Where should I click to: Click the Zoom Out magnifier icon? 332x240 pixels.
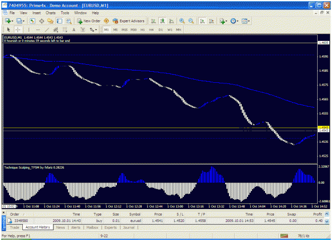pyautogui.click(x=191, y=21)
